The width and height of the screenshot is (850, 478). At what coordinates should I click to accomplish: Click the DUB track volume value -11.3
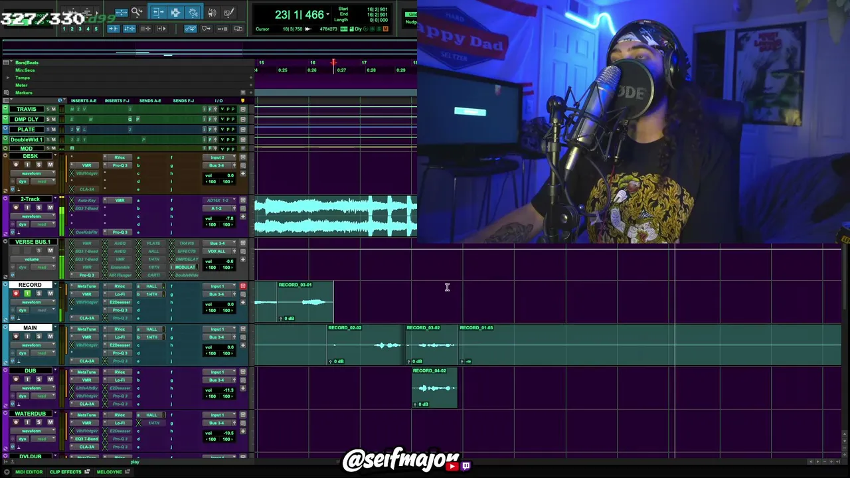click(x=228, y=390)
